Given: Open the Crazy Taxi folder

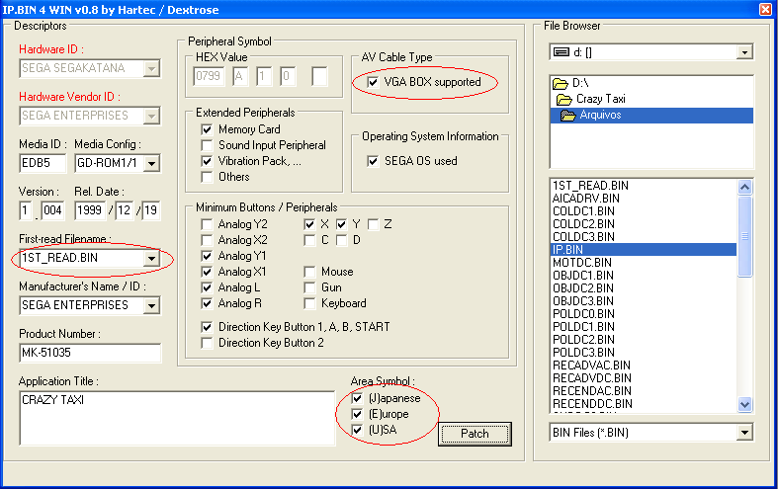Looking at the screenshot, I should 600,99.
